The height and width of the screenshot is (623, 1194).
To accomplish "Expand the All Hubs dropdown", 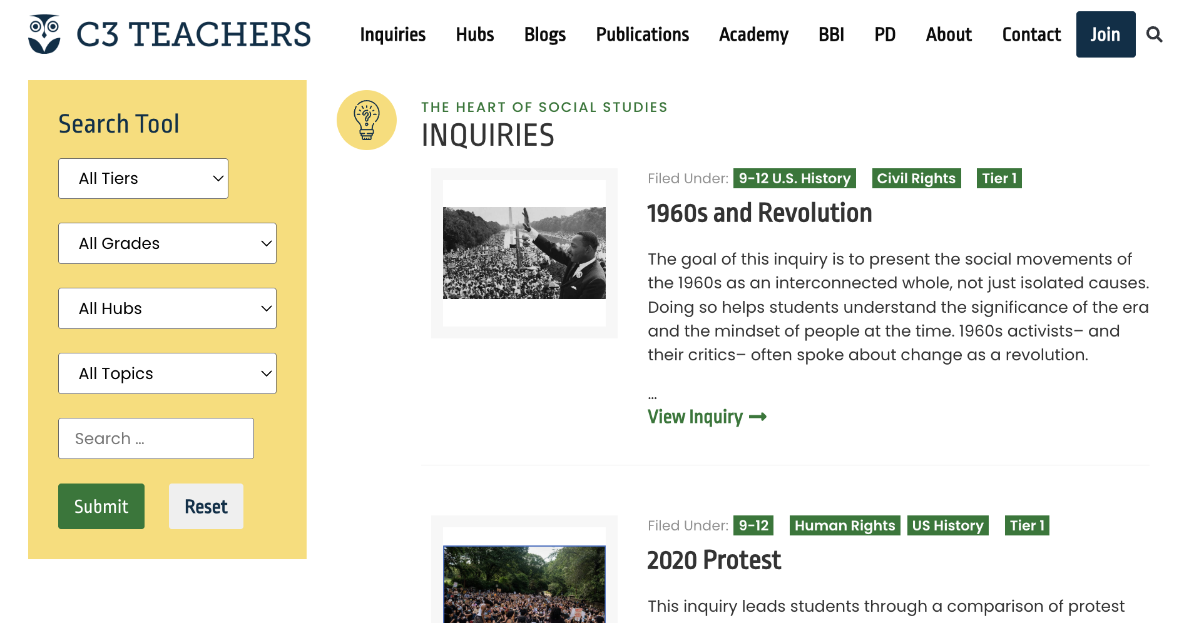I will click(x=167, y=308).
